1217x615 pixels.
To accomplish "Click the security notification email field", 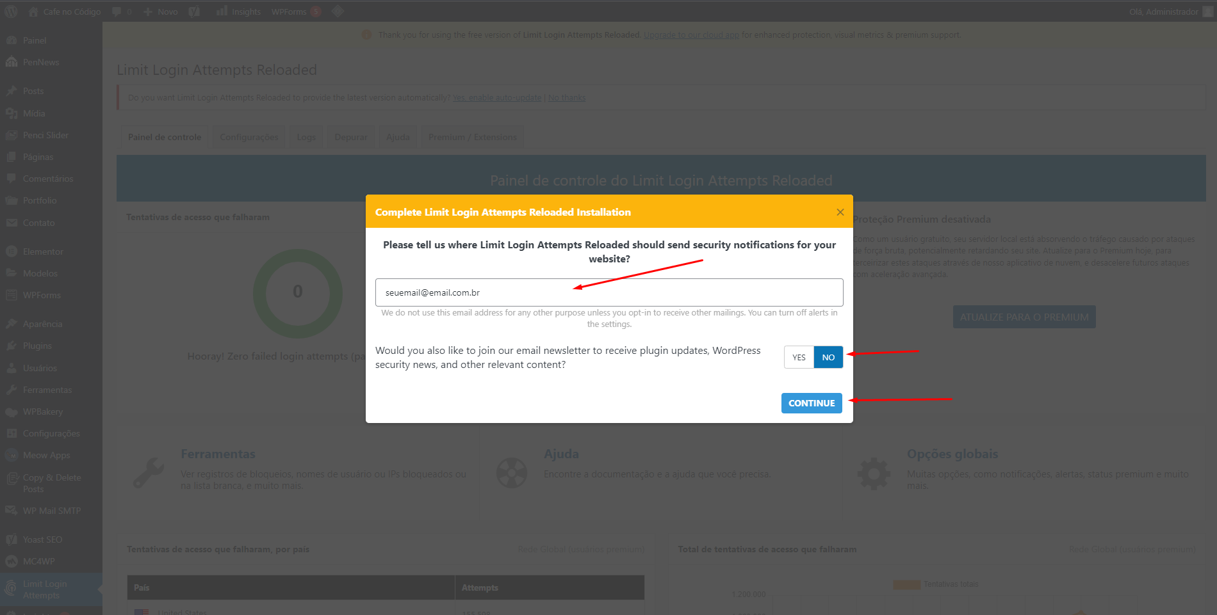I will pos(609,292).
